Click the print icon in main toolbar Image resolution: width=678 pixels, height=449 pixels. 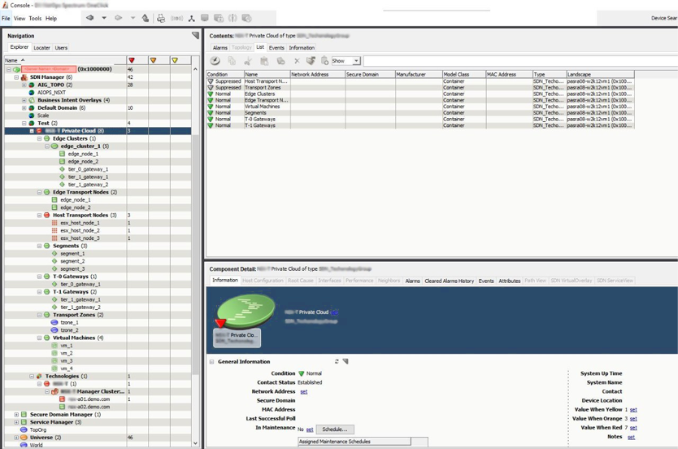coord(161,18)
